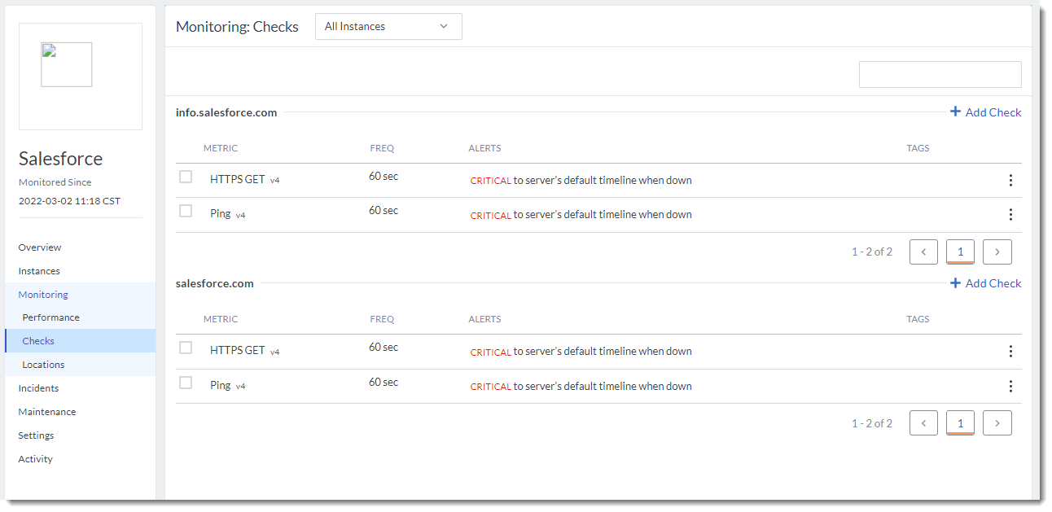Click next page arrow for salesforce.com checks

point(997,423)
